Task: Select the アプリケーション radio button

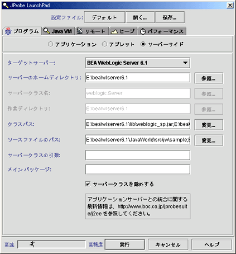Action: [50, 44]
